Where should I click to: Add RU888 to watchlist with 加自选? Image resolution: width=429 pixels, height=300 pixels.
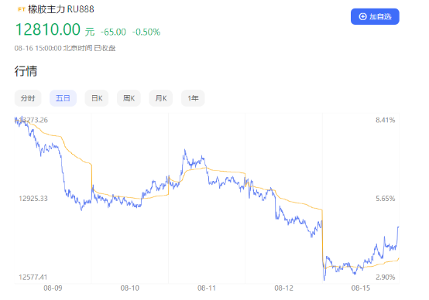375,17
